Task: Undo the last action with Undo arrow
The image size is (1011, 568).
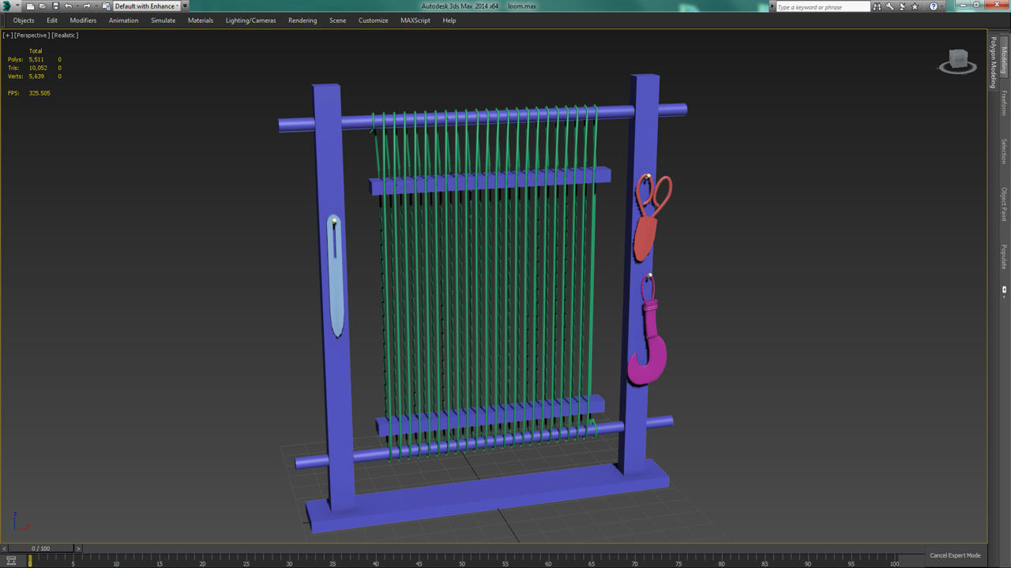Action: point(68,6)
